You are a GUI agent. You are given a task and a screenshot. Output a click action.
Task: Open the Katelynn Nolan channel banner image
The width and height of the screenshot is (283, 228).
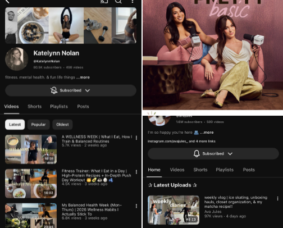(71, 25)
